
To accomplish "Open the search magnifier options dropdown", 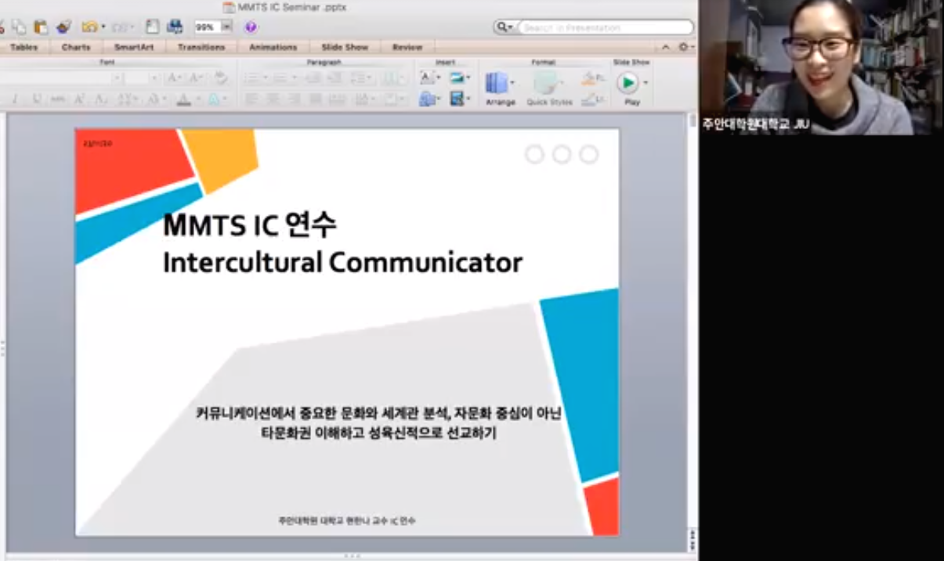I will point(510,27).
